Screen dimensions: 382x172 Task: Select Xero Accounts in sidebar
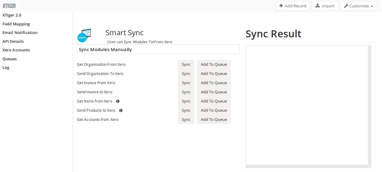coord(16,50)
